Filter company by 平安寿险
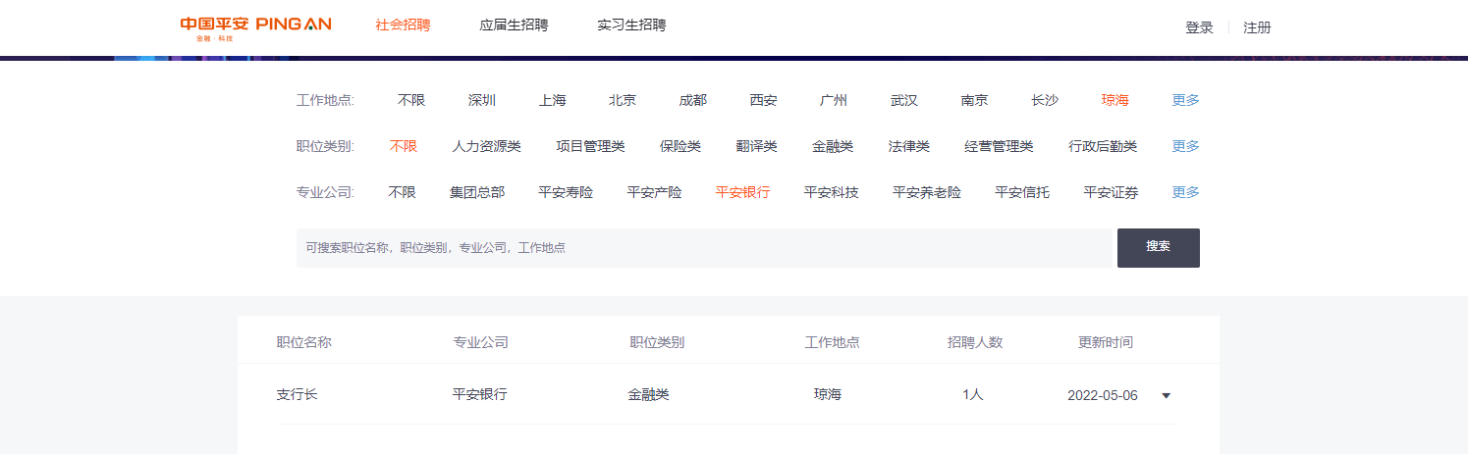This screenshot has height=454, width=1468. [x=566, y=192]
